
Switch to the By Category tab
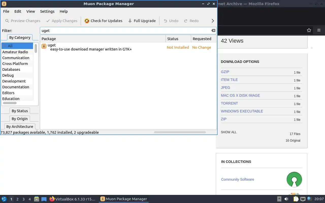pyautogui.click(x=20, y=37)
